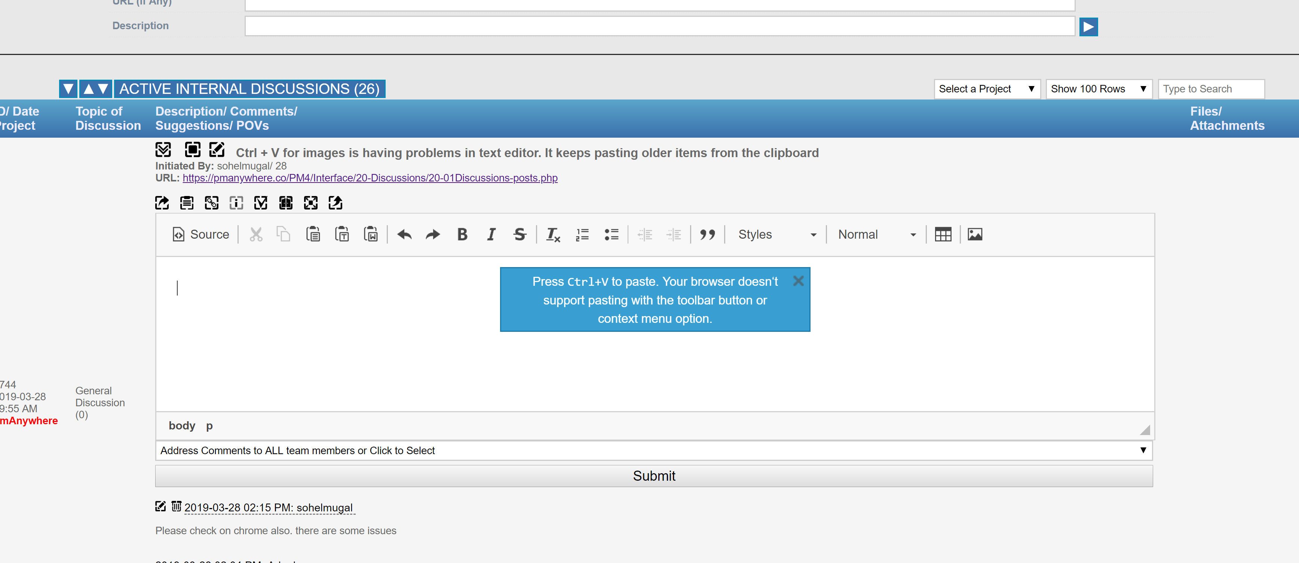This screenshot has width=1299, height=563.
Task: Toggle the filled square icon beside topic
Action: coord(192,150)
